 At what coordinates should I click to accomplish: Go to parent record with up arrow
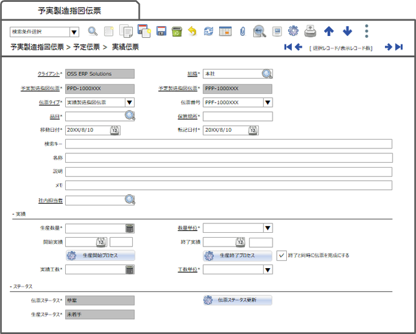328,31
